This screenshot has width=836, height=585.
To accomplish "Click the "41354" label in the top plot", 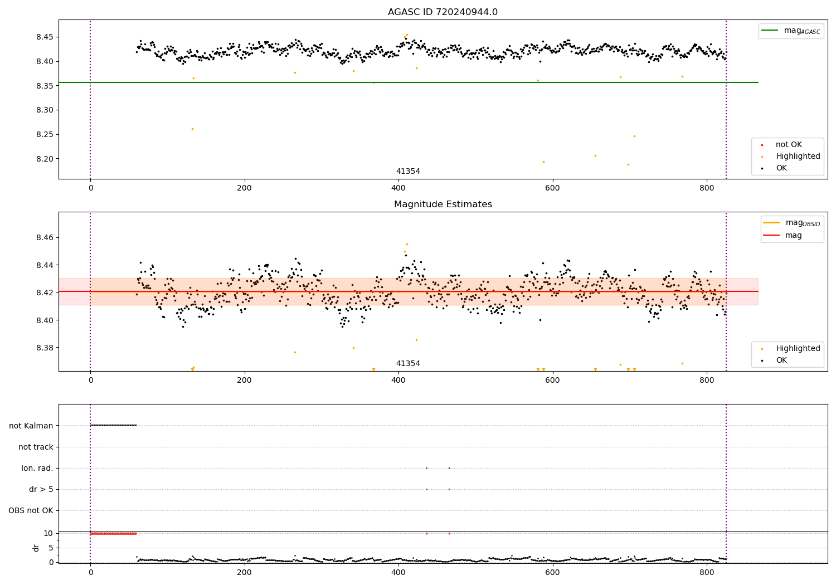I will click(408, 172).
